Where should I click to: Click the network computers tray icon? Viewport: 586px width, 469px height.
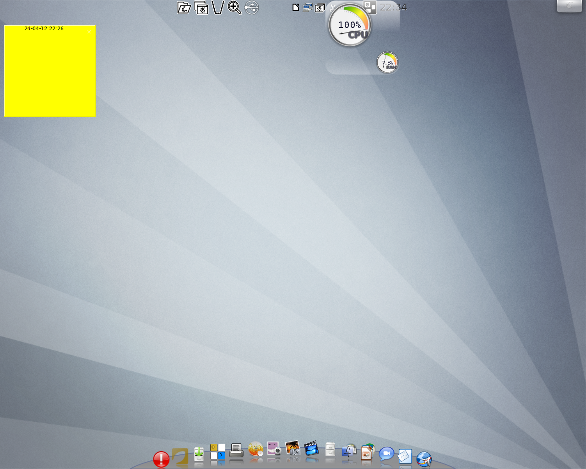tap(307, 8)
